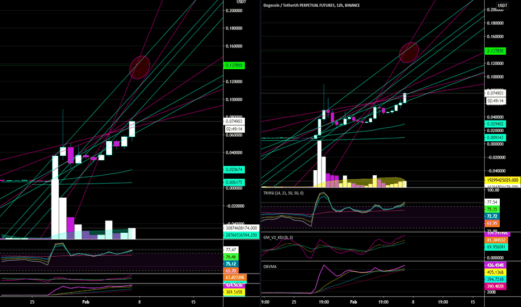
Task: Click the 0.006175 label on left chart
Action: click(x=234, y=183)
